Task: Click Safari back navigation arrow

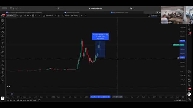Action: click(x=17, y=8)
